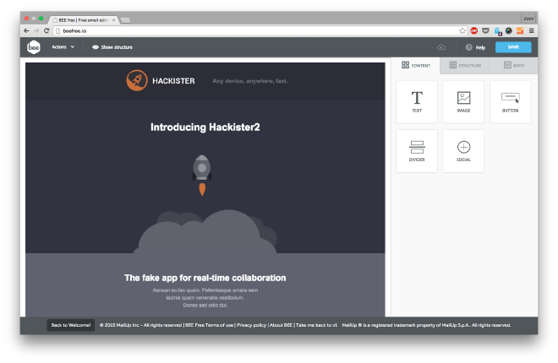Click the beefree.io address bar
558x363 pixels.
(x=260, y=31)
